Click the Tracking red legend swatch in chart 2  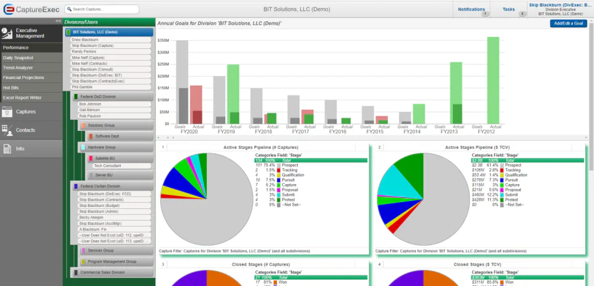(502, 170)
